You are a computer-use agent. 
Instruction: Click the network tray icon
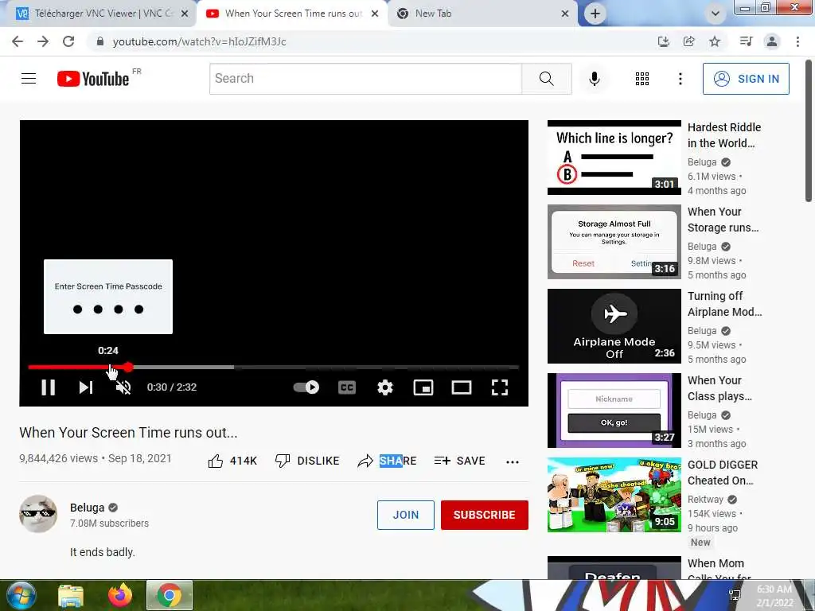[735, 595]
